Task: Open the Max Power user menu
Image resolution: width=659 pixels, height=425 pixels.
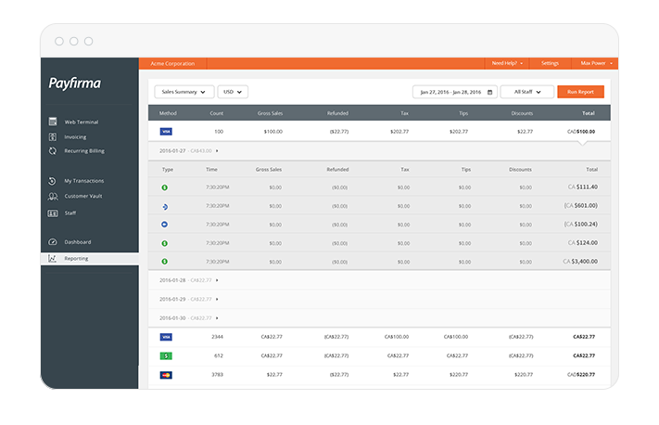Action: point(596,63)
